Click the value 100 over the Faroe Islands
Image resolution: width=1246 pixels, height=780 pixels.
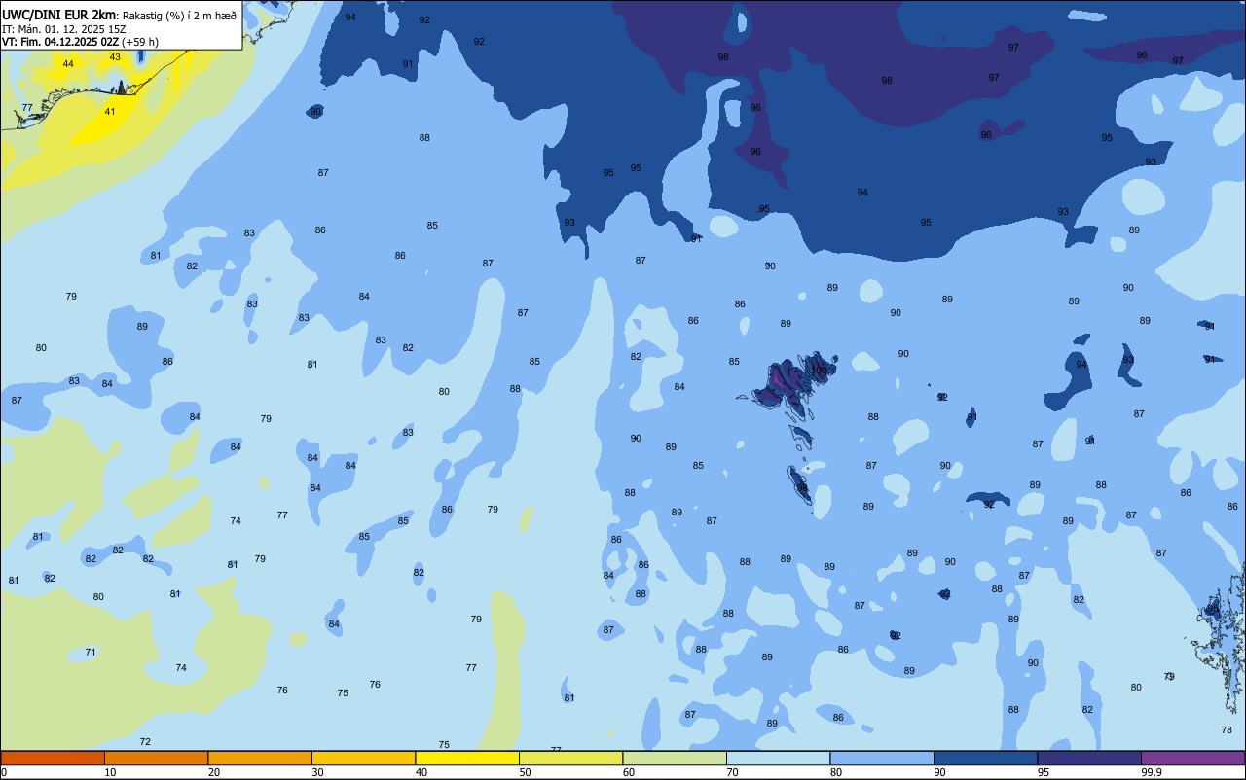820,371
